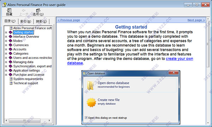Click the content pane scroll down arrow
Image resolution: width=212 pixels, height=127 pixels.
click(x=208, y=123)
